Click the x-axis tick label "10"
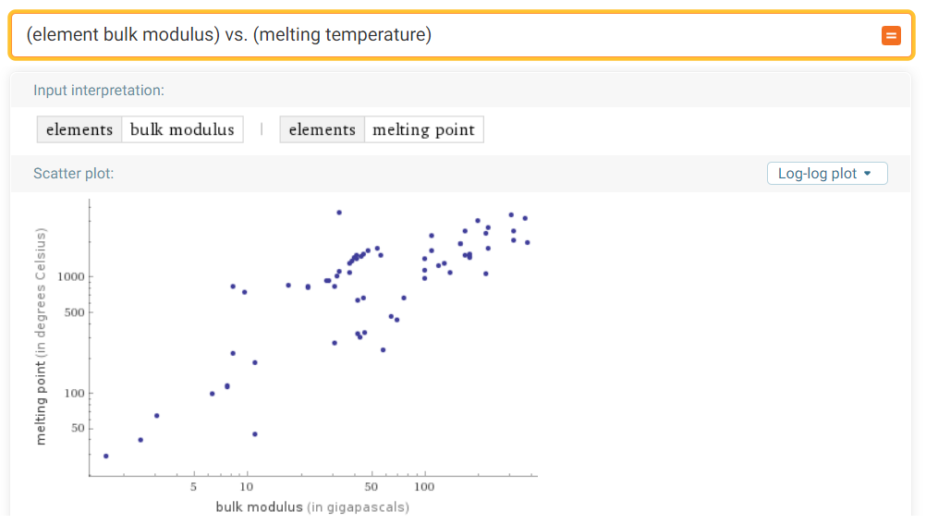 [x=247, y=486]
